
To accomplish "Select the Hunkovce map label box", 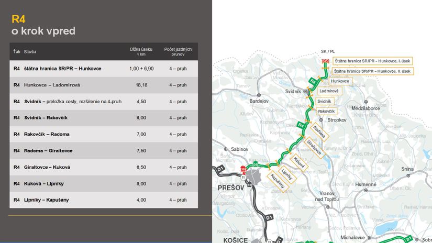I will 340,81.
